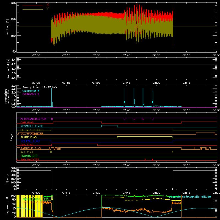Click the 'Pointing' y-axis title
The width and height of the screenshot is (220, 220).
click(7, 27)
